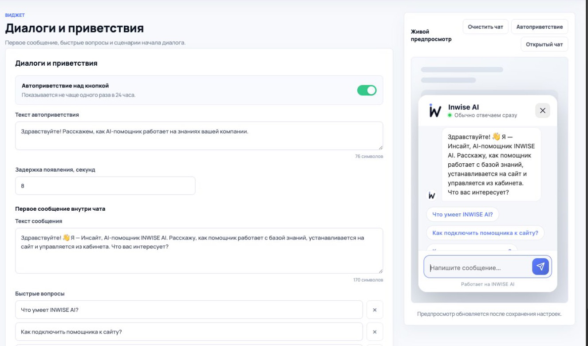Click the 'Быстрые вопросы' label
The image size is (588, 346).
click(40, 294)
